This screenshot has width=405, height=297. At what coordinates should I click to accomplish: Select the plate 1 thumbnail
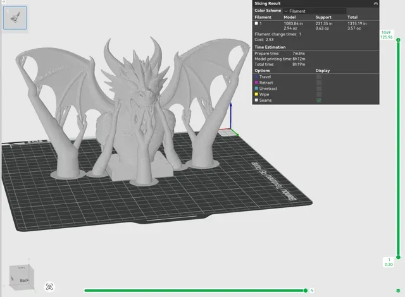coord(15,18)
